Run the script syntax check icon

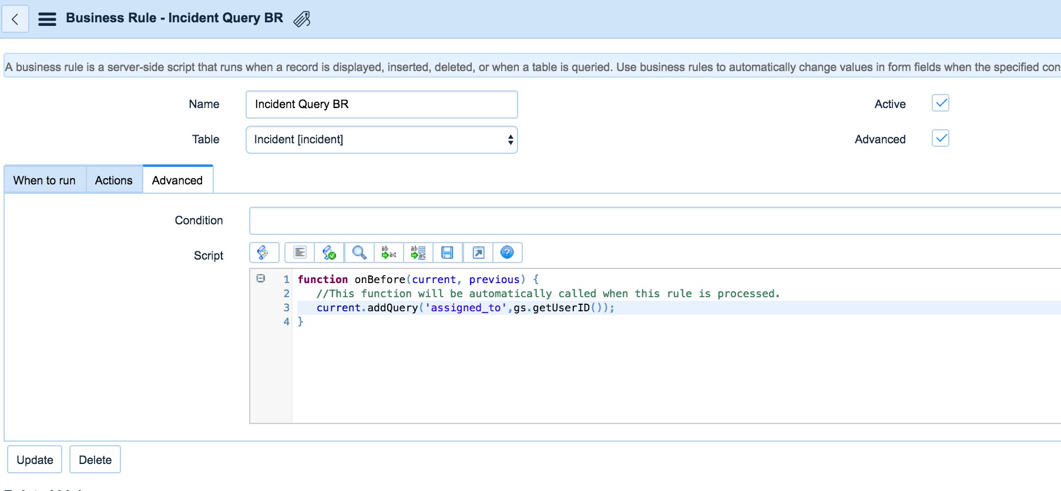coord(330,253)
